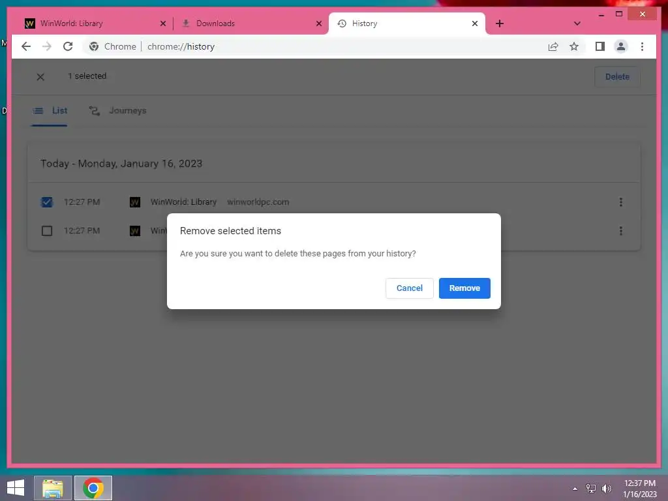
Task: Maximize the Chrome window
Action: (x=619, y=14)
